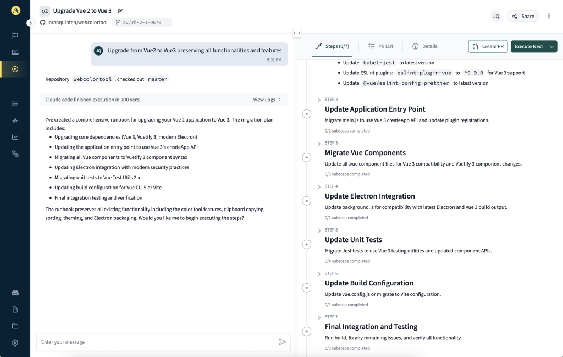Open View Logs link

(x=267, y=100)
